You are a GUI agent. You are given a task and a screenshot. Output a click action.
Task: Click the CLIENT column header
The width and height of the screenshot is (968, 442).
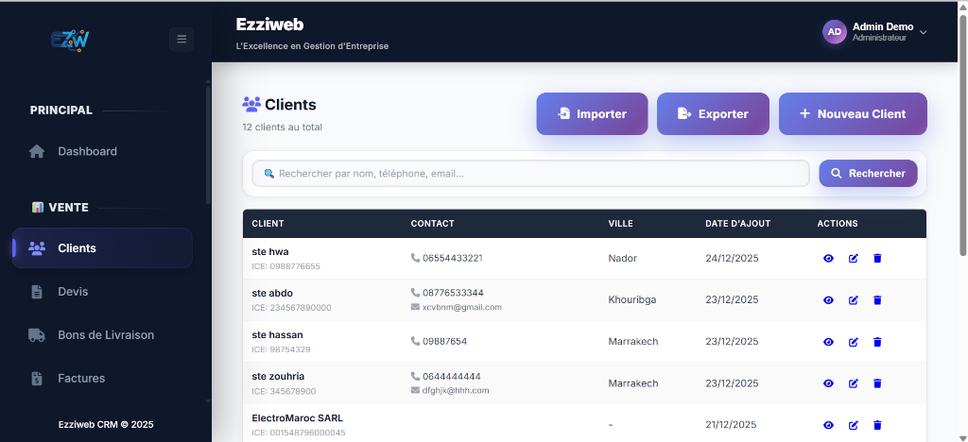[268, 223]
